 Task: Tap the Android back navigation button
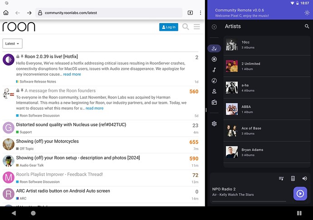click(x=14, y=213)
